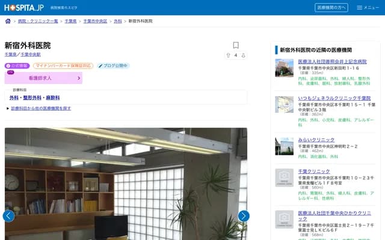Screen dimensions: 385x240
Task: Show next photo with right arrow
Action: (243, 216)
